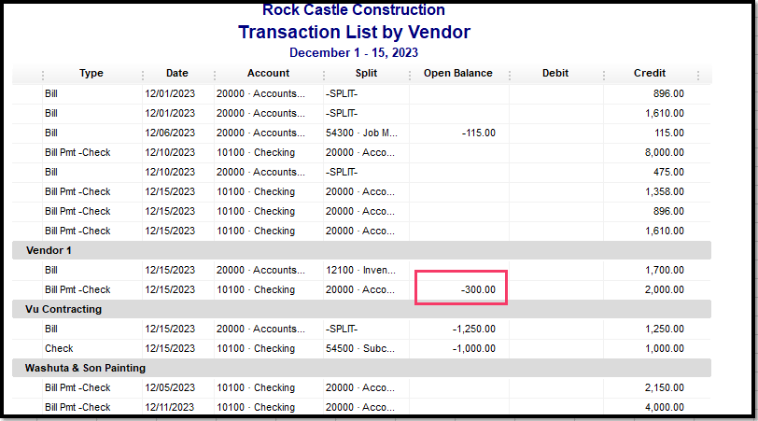The image size is (758, 421).
Task: Click the 2,150.00 credit amount
Action: coord(665,387)
